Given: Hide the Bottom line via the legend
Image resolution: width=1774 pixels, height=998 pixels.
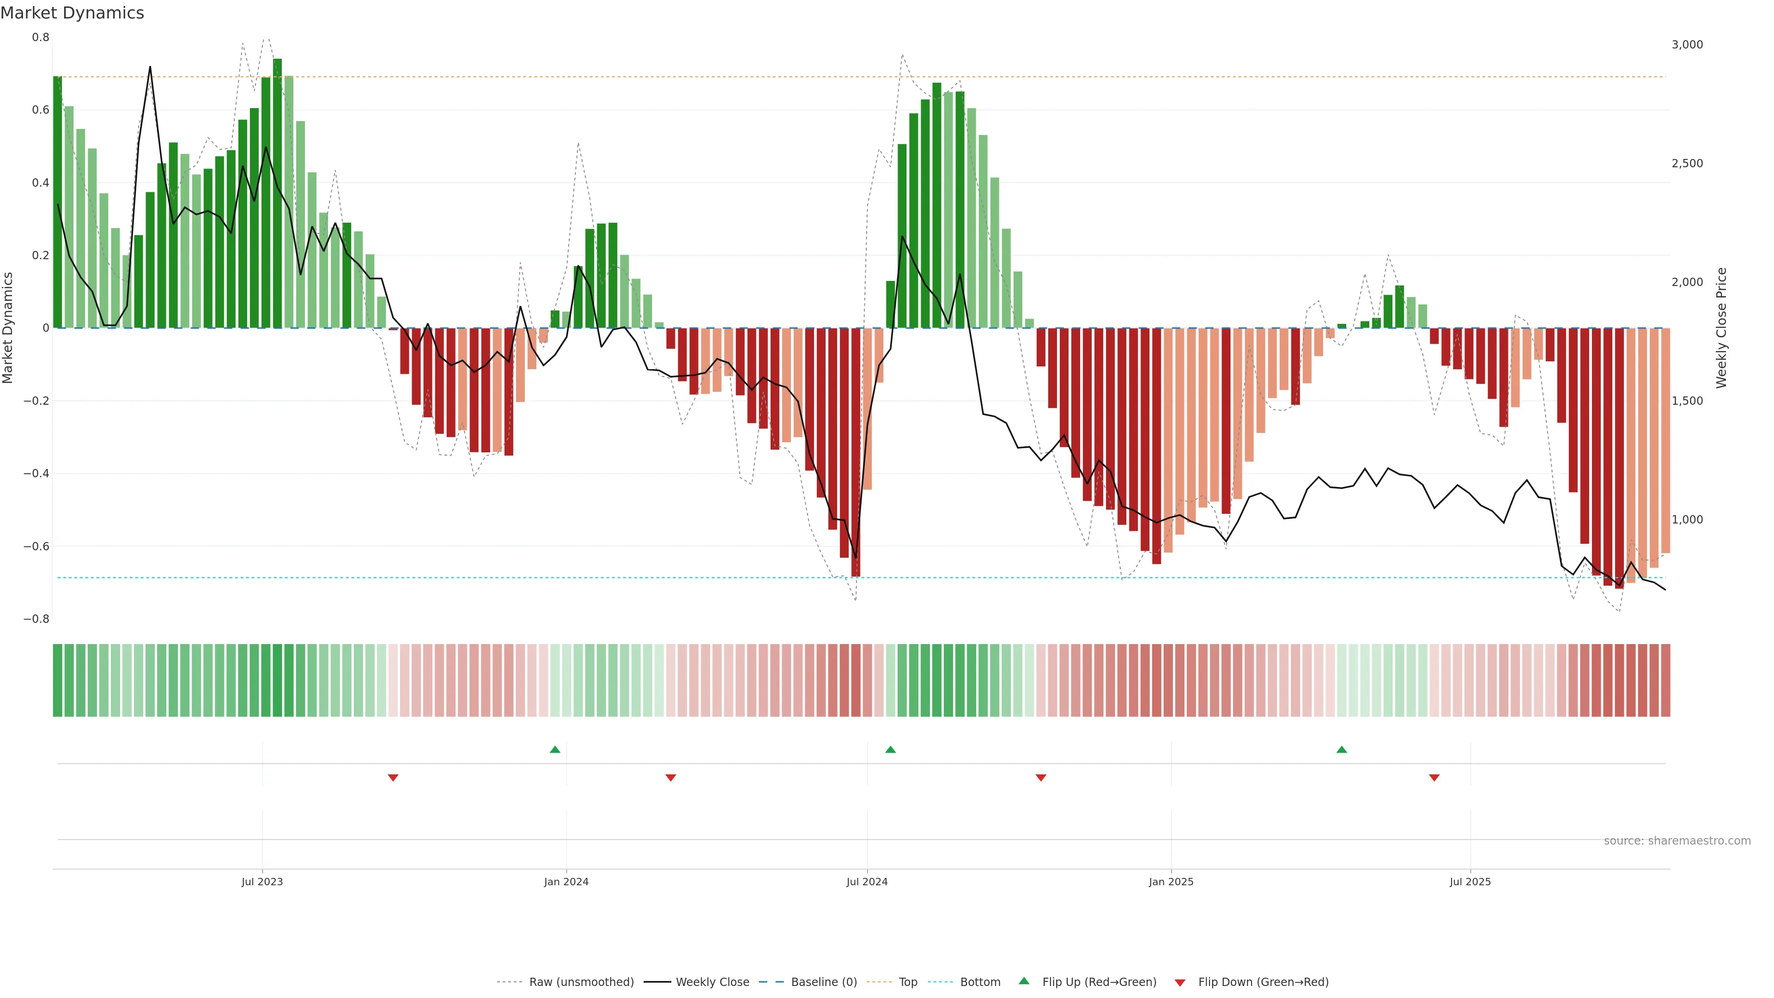Looking at the screenshot, I should click(980, 982).
